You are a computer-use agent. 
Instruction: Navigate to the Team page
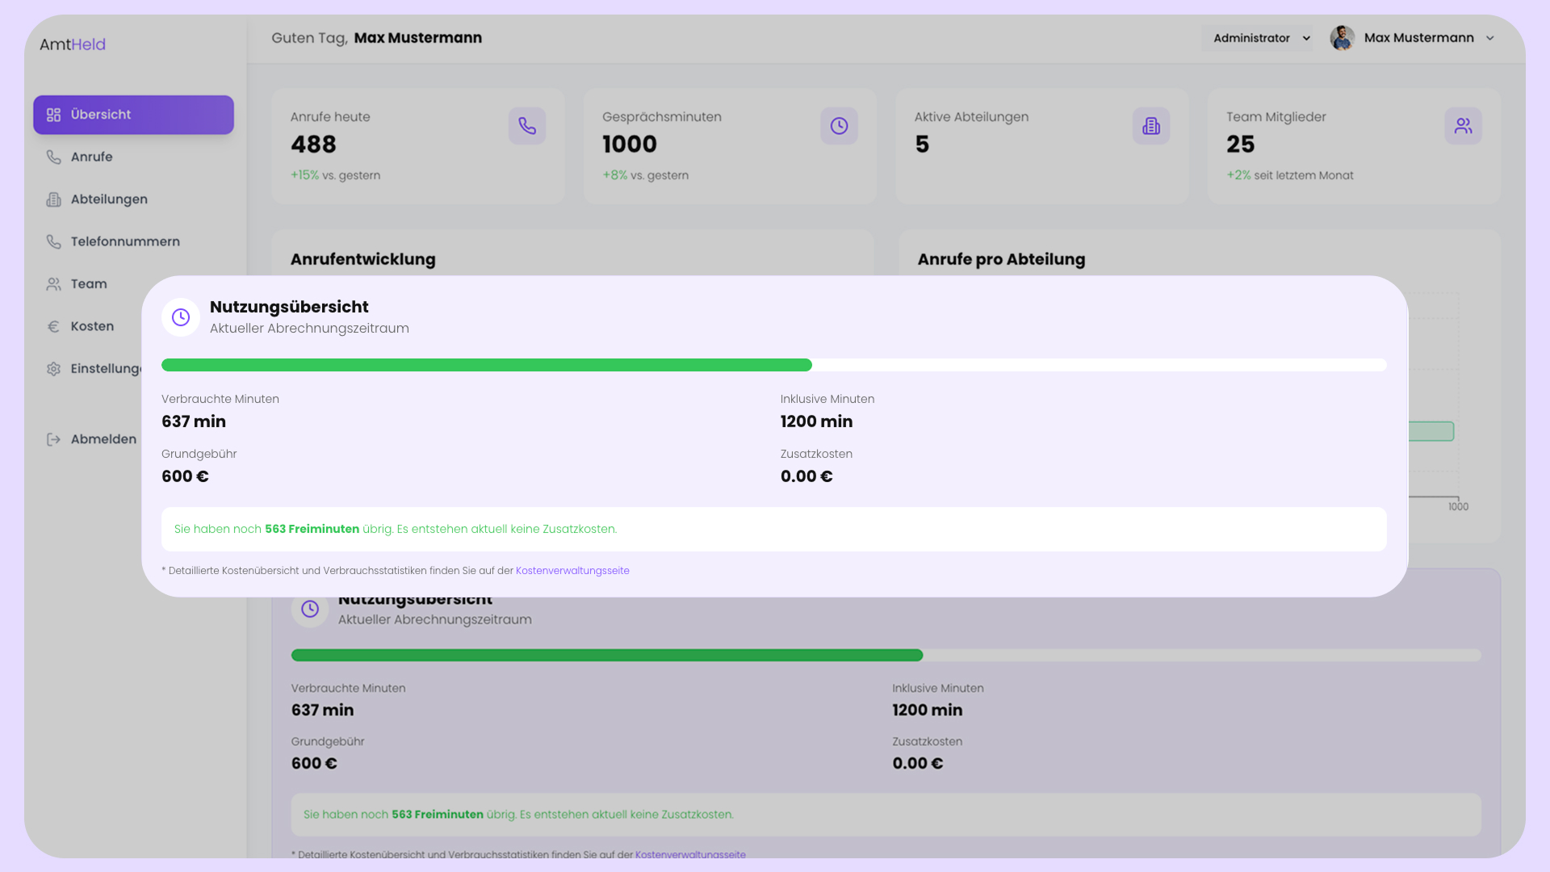pyautogui.click(x=88, y=284)
